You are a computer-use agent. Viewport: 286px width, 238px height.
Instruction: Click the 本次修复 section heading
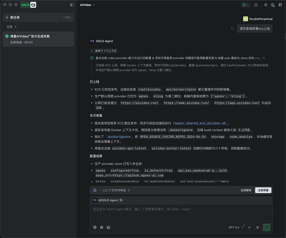coord(96,116)
